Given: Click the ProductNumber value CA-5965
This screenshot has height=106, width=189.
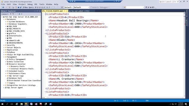Looking at the screenshot, I should point(76,63).
